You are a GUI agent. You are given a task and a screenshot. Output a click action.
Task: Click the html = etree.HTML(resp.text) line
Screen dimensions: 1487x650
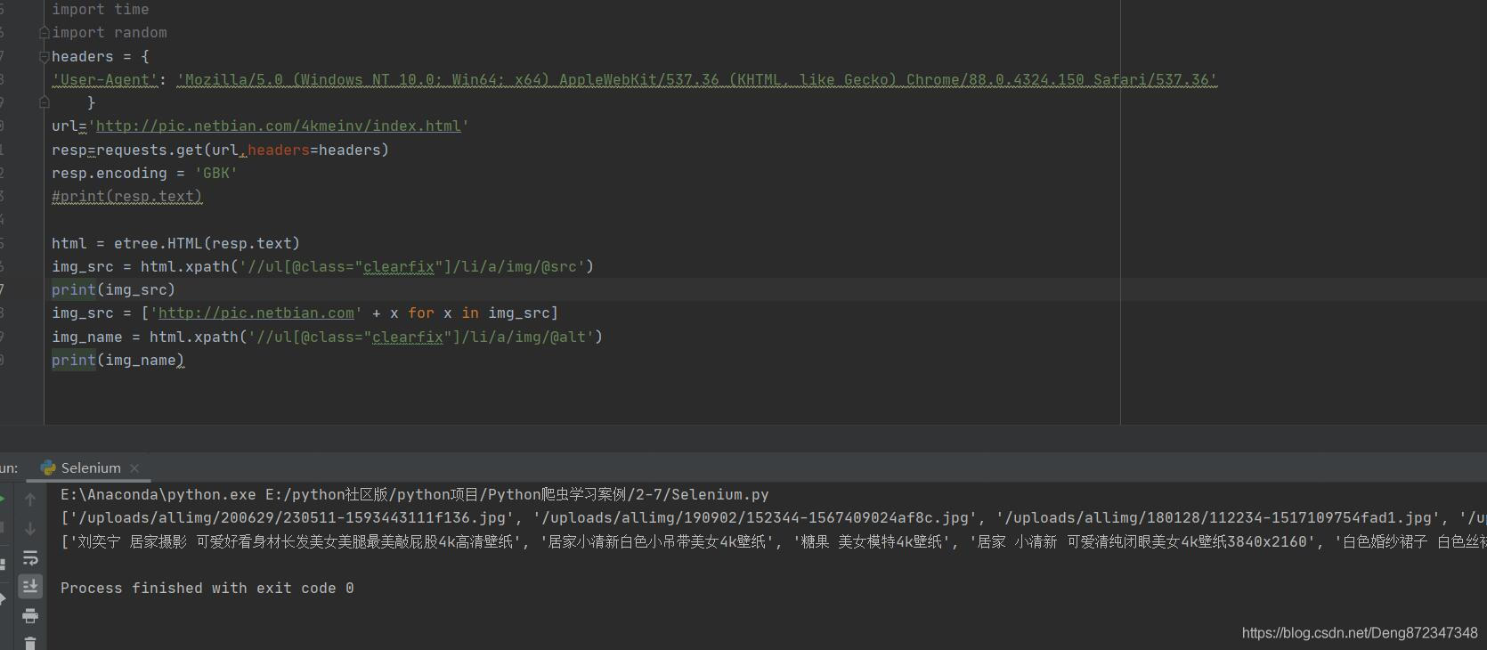(x=176, y=243)
